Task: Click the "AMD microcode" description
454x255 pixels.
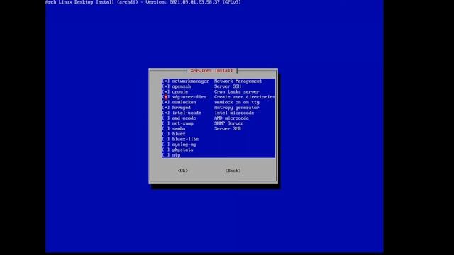Action: click(x=231, y=118)
